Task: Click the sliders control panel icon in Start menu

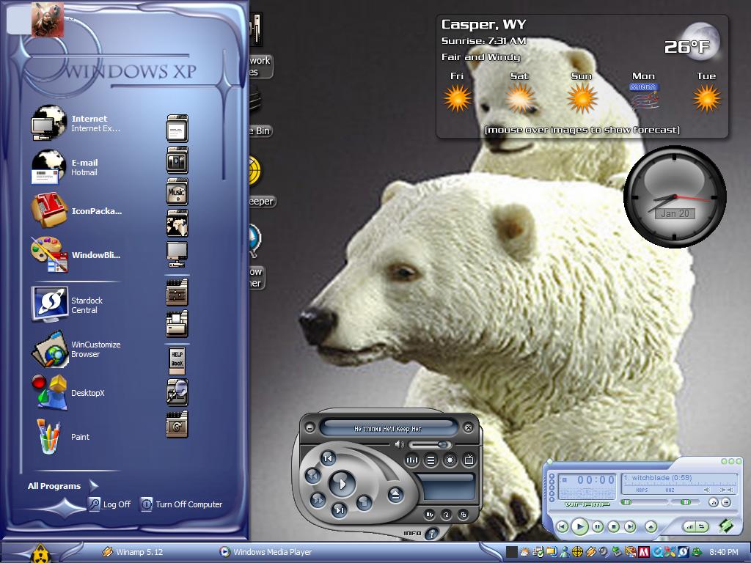Action: tap(177, 292)
